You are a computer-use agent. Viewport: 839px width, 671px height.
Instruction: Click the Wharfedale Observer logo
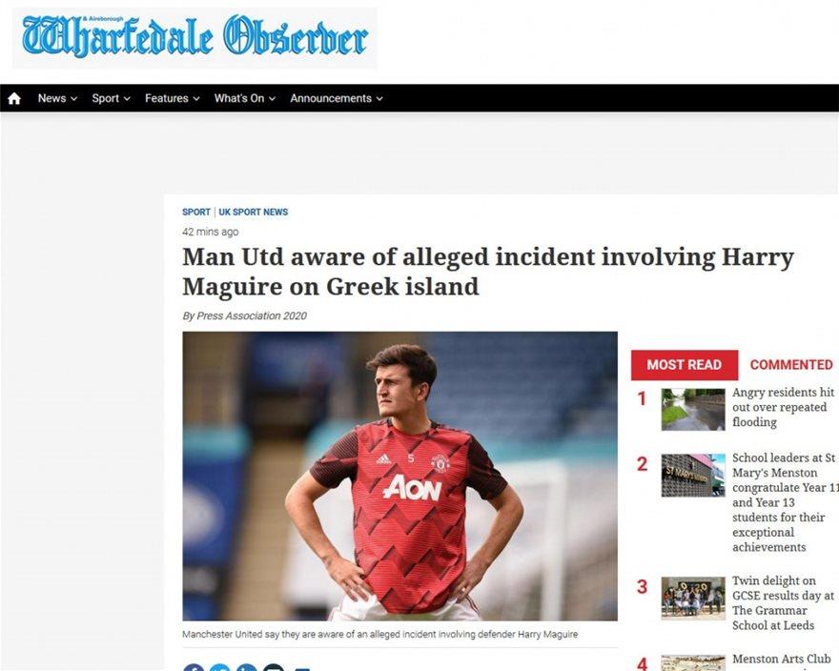click(194, 37)
